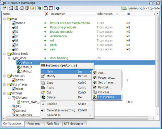
Task: Click the Cut scissors icon in context menu
Action: coord(43,92)
